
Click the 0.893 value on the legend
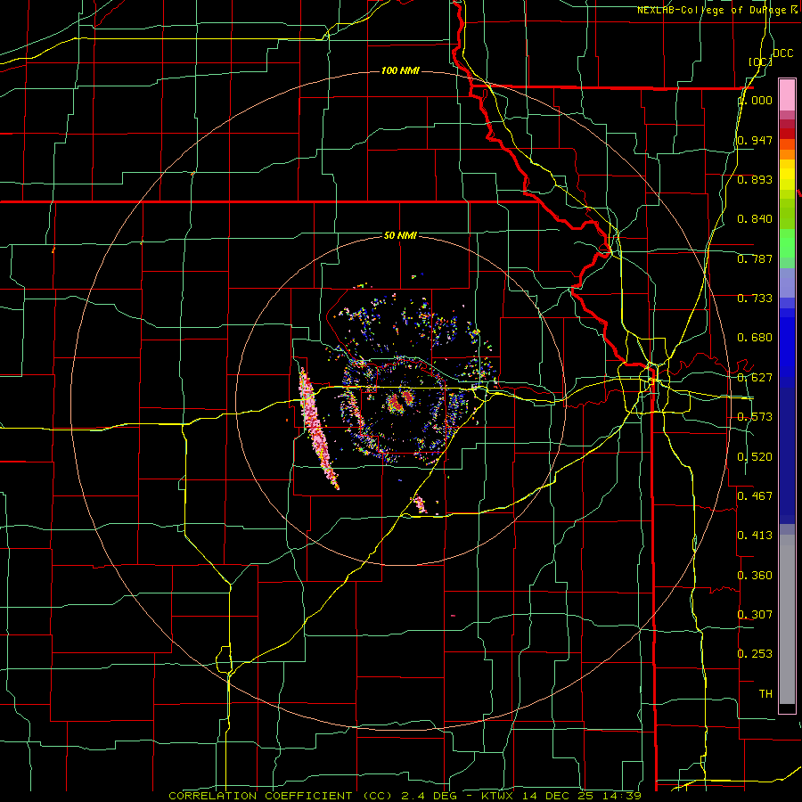755,179
